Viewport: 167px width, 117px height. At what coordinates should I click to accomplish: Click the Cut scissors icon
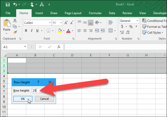coord(15,21)
